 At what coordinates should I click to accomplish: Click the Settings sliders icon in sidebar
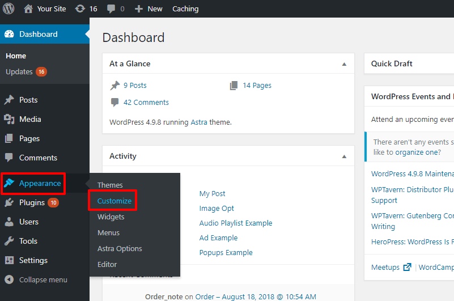9,260
